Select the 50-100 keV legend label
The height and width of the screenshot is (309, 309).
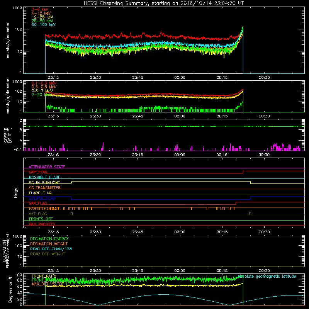[44, 25]
